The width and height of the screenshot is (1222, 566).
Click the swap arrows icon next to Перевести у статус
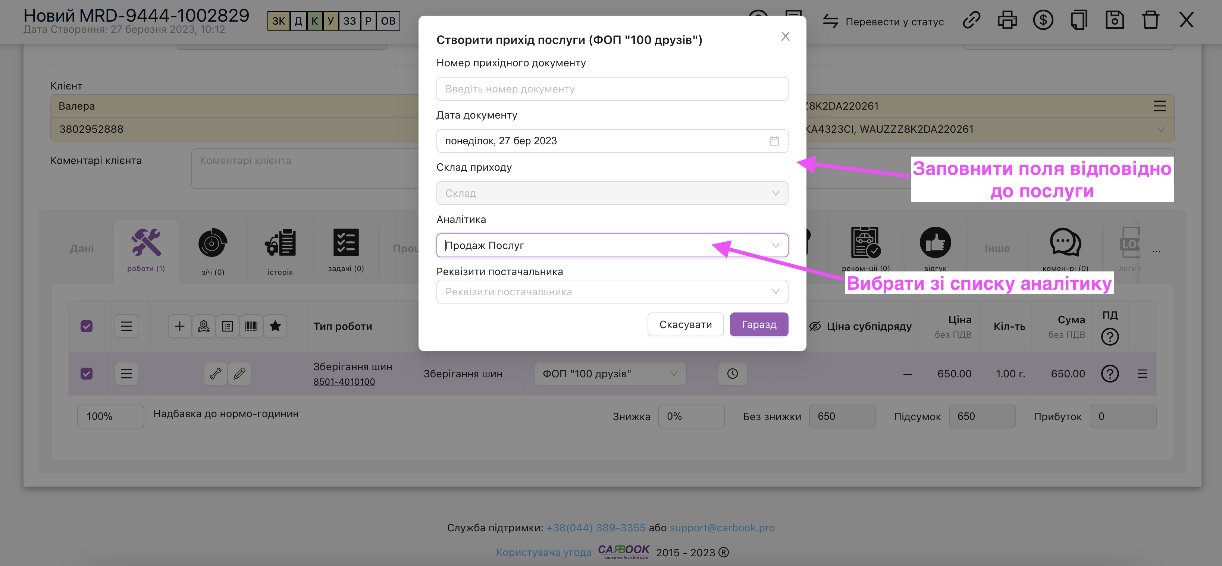tap(830, 21)
